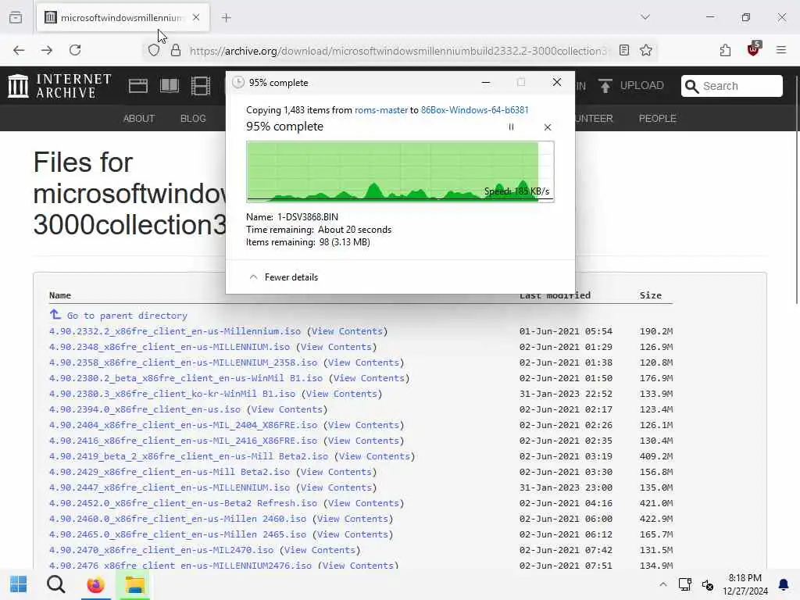Open 4.90.2404 MIL_2404_X86FRE.iso

click(183, 425)
